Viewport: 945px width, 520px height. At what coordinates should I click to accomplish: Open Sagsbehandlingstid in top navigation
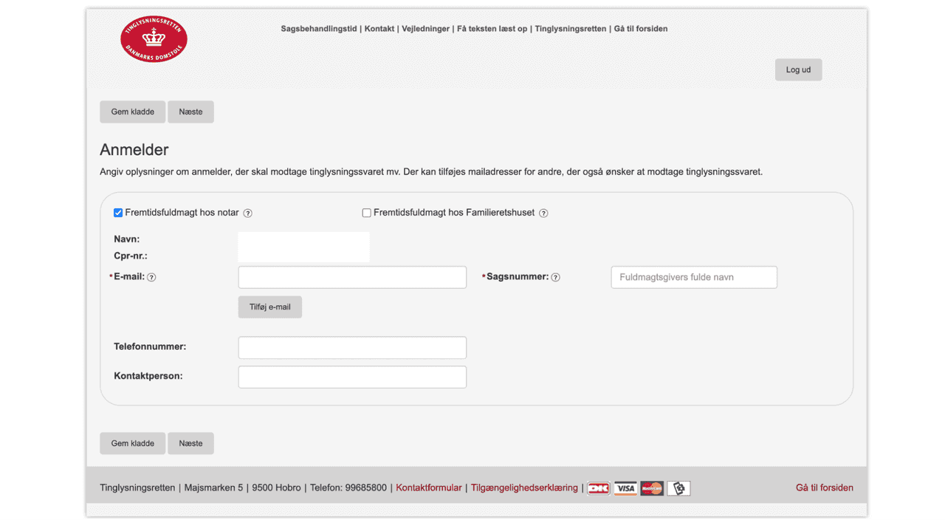318,29
